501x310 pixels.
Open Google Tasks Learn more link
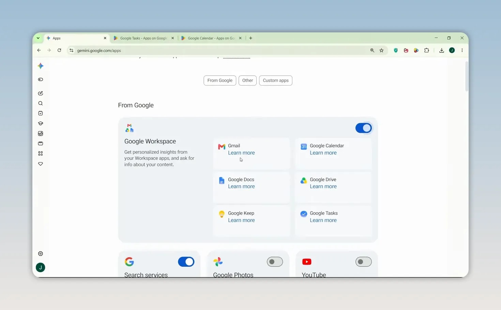pyautogui.click(x=323, y=220)
